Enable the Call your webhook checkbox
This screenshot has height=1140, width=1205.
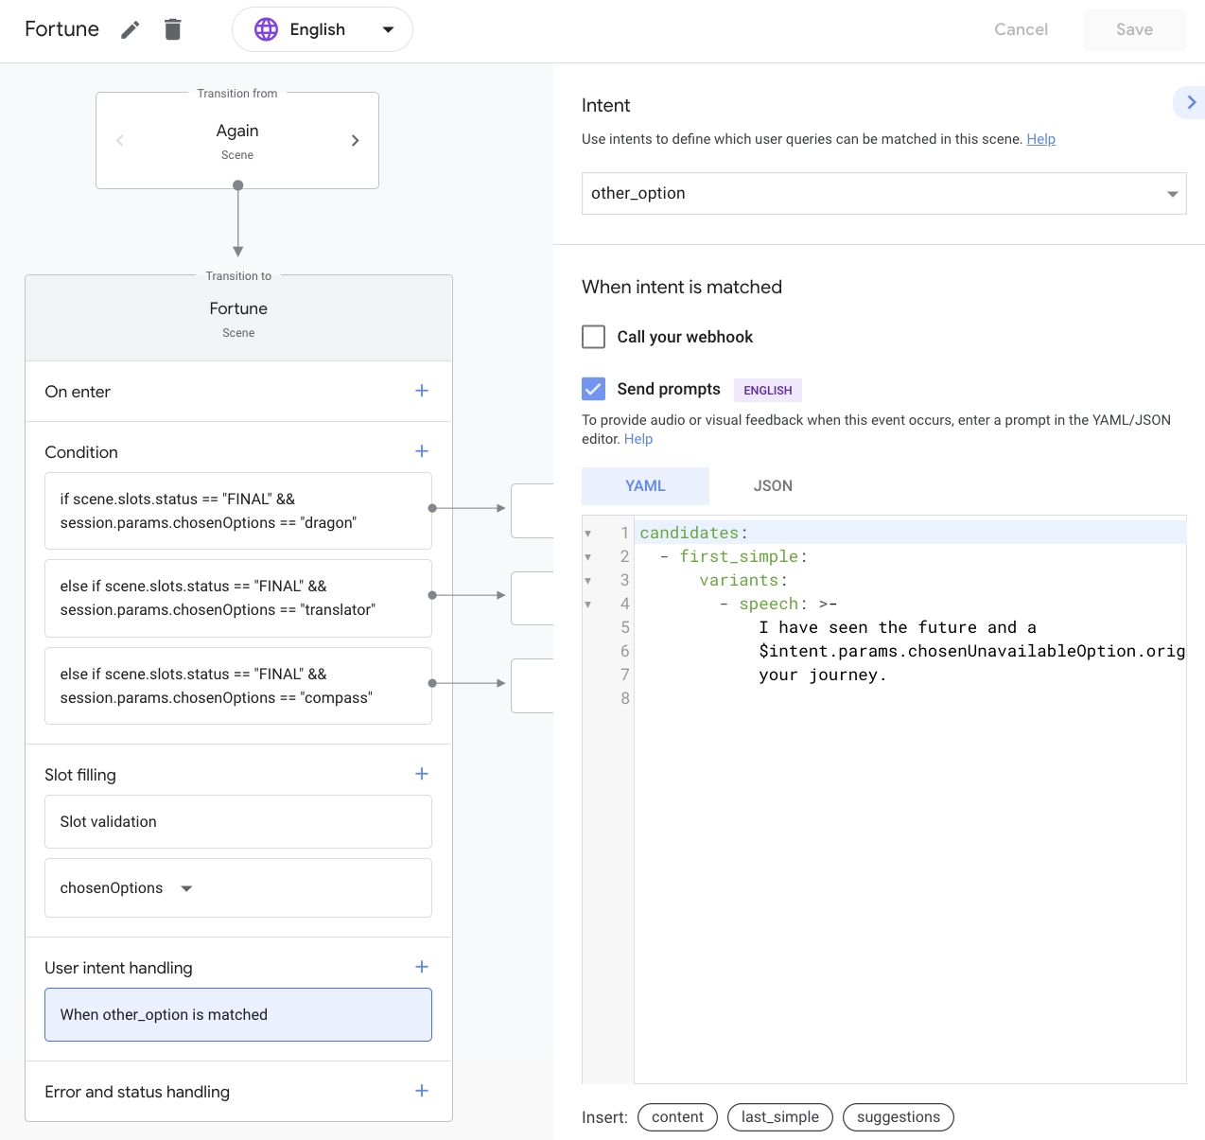pos(594,337)
